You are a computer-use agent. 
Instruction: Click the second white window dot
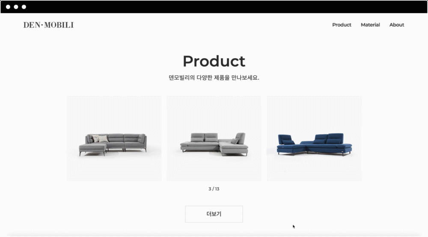16,7
